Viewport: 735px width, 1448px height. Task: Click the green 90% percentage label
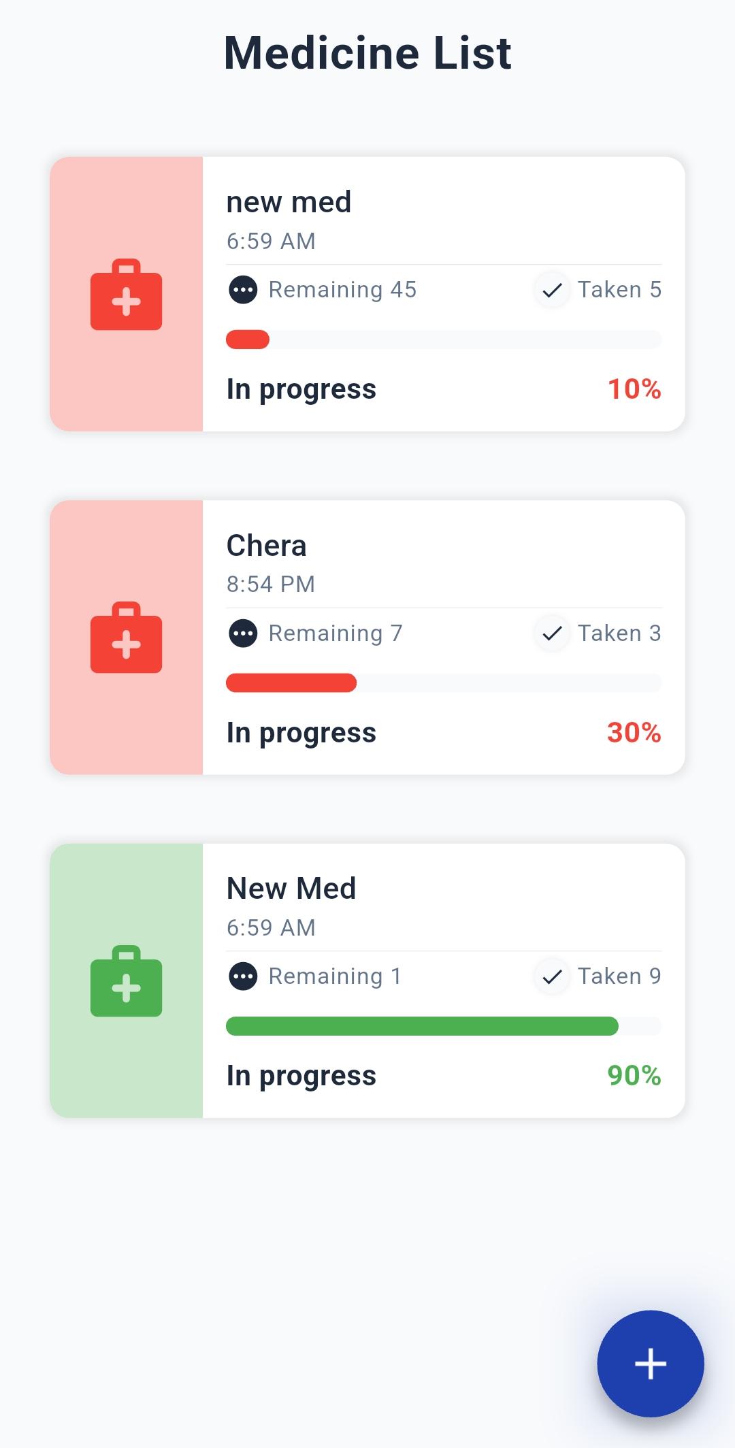(634, 1076)
